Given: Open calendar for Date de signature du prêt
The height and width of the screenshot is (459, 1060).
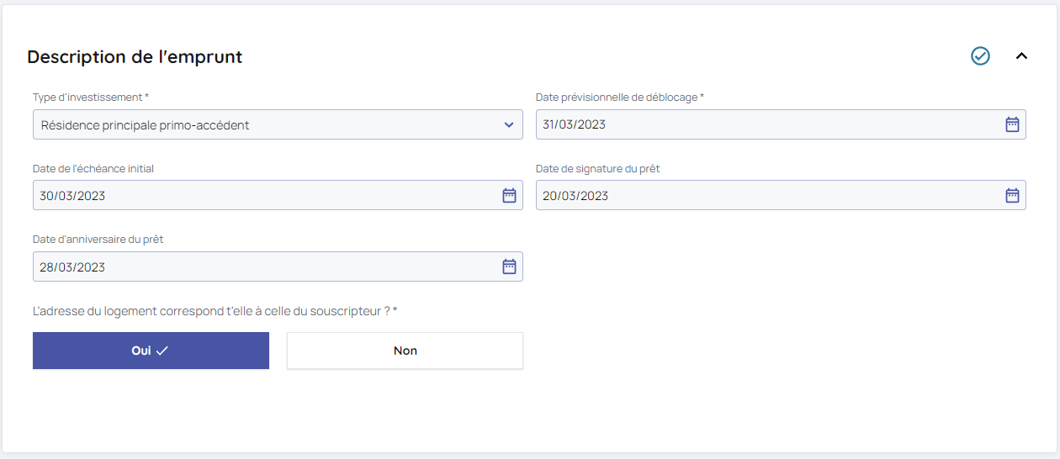Looking at the screenshot, I should (x=1012, y=196).
